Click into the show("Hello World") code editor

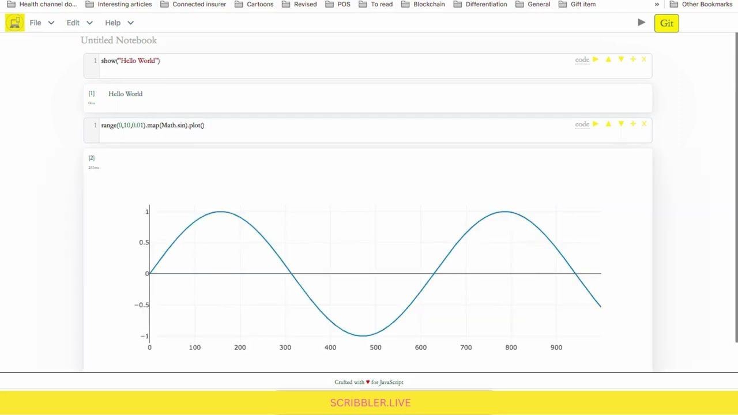(x=369, y=65)
